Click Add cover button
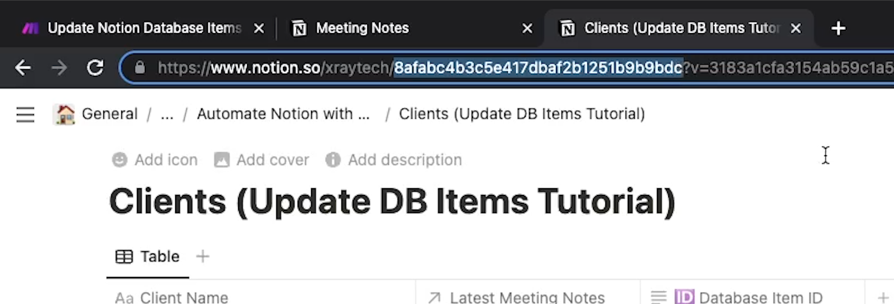 pos(262,160)
